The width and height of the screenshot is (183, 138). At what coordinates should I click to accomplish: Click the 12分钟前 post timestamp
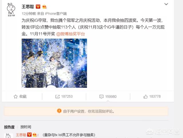pos(29,14)
